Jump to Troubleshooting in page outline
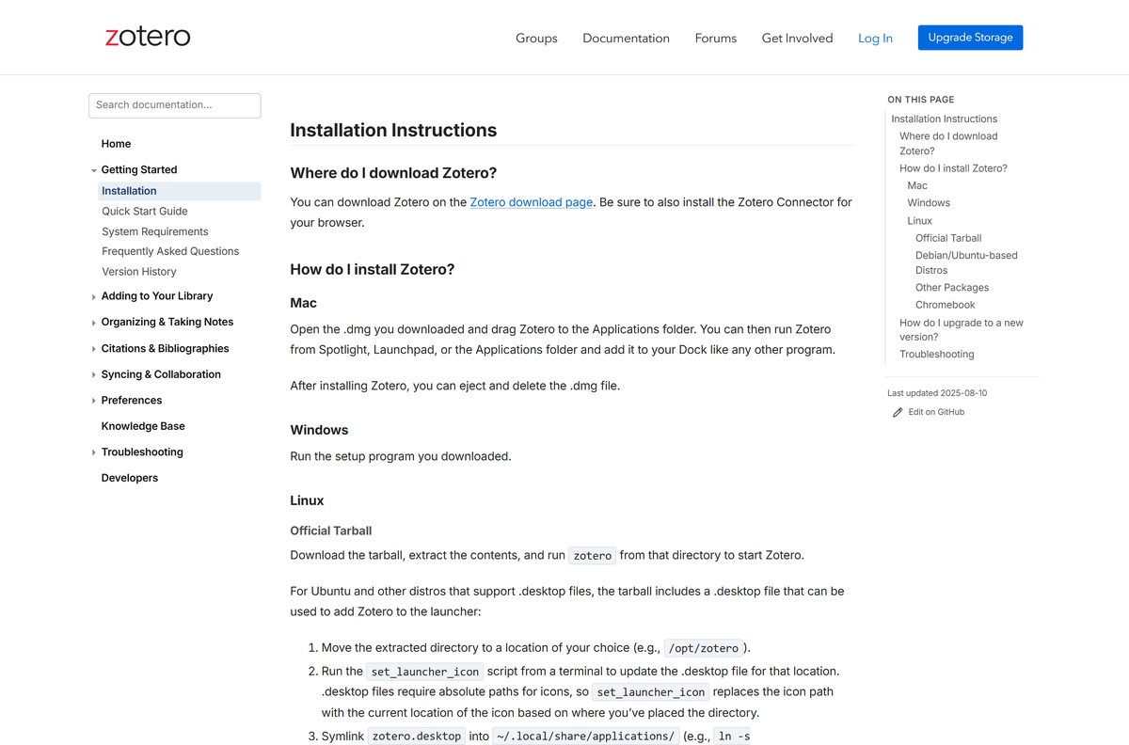This screenshot has height=745, width=1129. pyautogui.click(x=937, y=355)
